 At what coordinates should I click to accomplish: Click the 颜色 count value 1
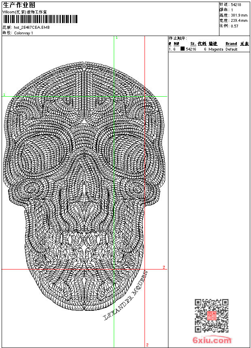(232, 10)
